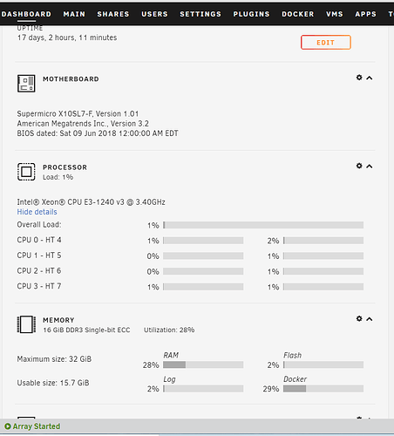Click the green Array Started status icon
The image size is (394, 436).
pyautogui.click(x=8, y=426)
